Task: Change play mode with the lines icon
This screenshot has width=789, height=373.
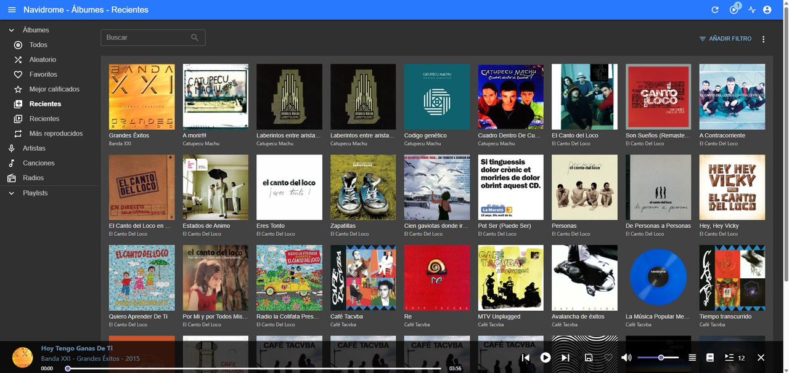Action: pos(692,358)
